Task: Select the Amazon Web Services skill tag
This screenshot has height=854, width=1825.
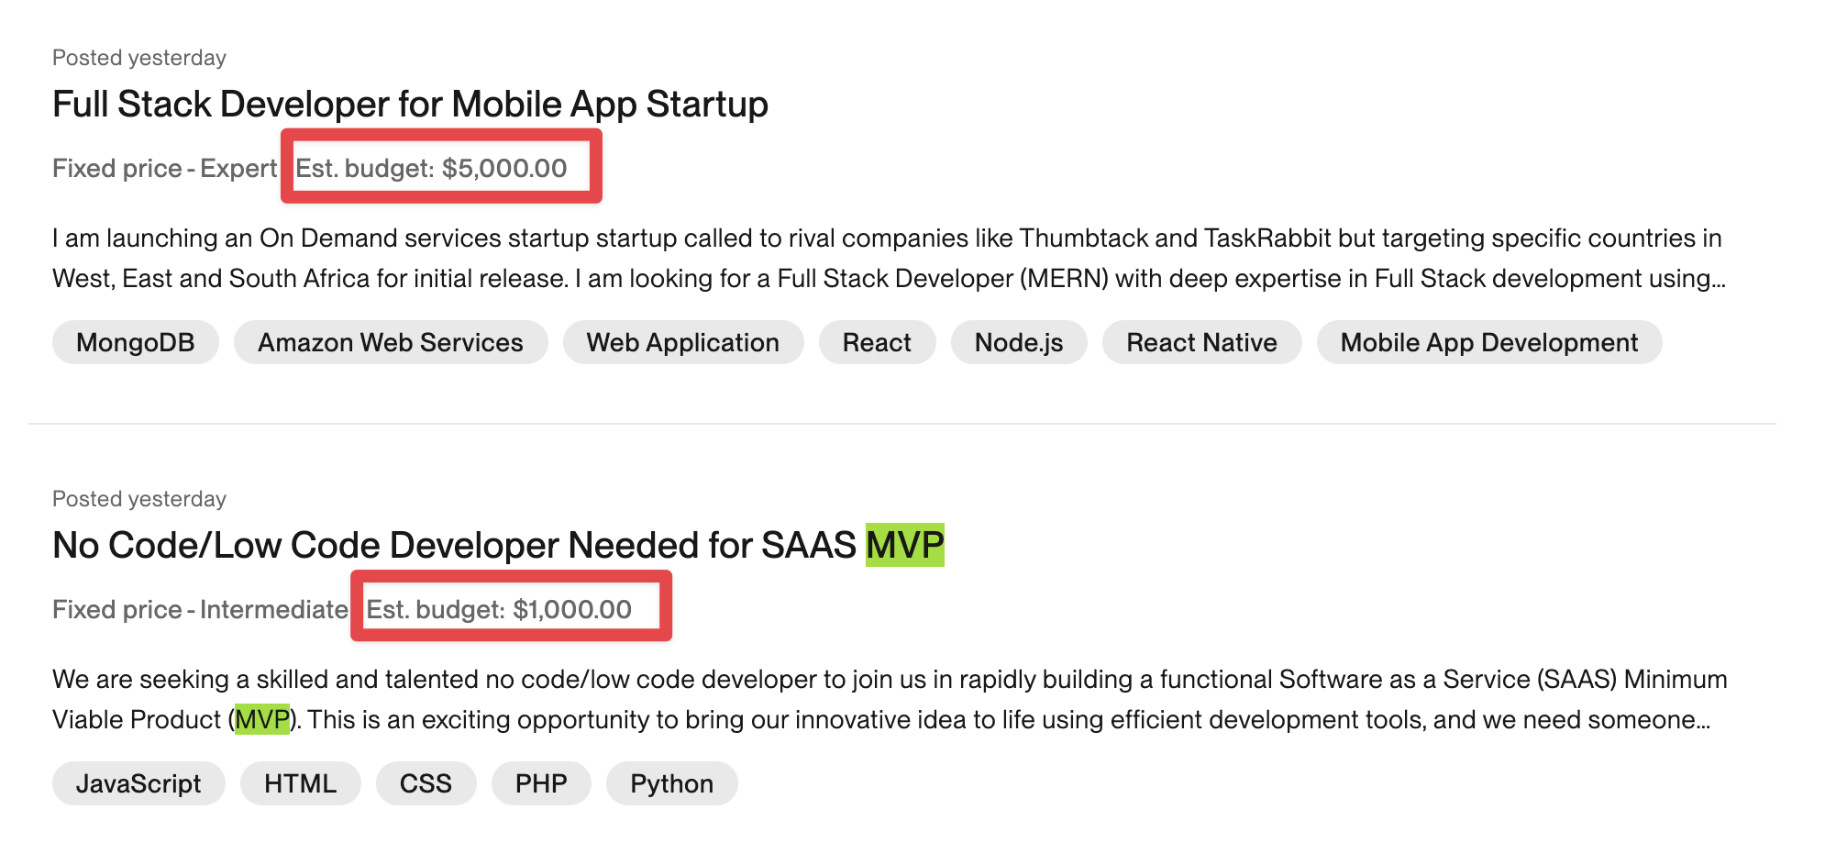Action: tap(391, 343)
